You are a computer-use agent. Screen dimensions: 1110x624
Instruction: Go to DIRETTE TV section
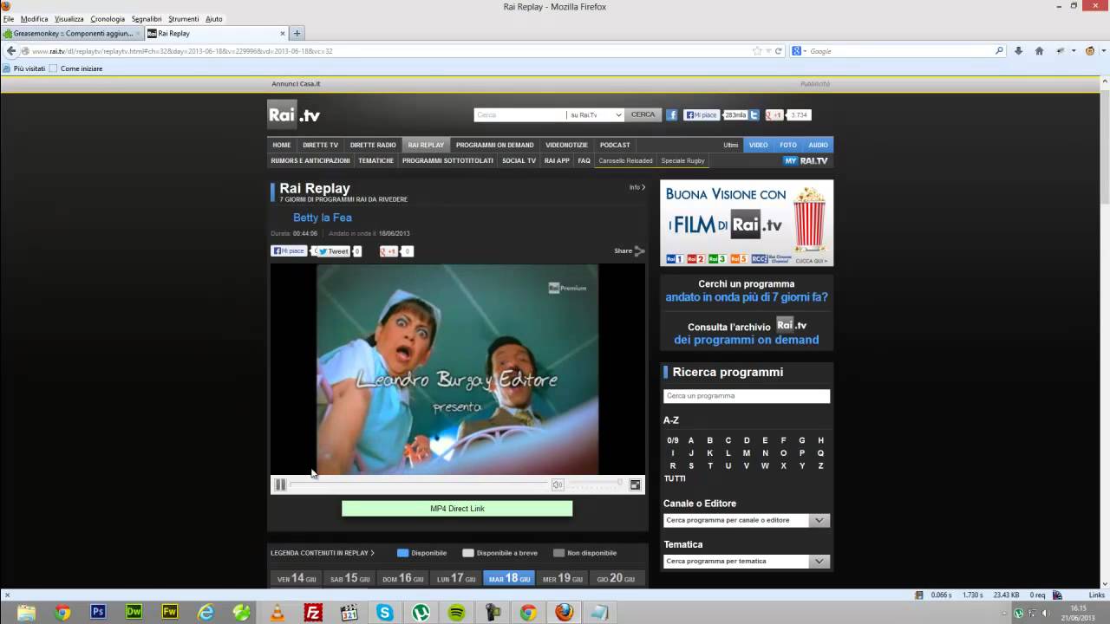320,145
